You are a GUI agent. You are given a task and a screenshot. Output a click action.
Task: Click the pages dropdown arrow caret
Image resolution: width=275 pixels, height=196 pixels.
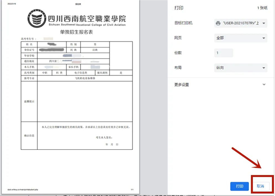point(264,38)
